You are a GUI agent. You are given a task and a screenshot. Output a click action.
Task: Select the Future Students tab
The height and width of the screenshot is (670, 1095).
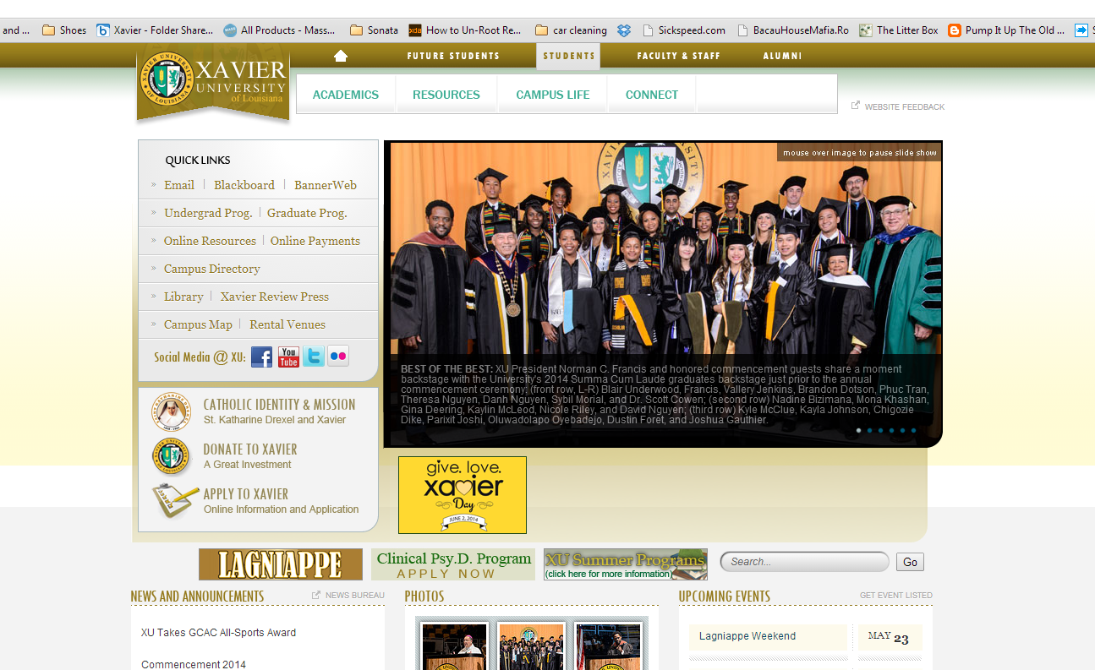453,56
